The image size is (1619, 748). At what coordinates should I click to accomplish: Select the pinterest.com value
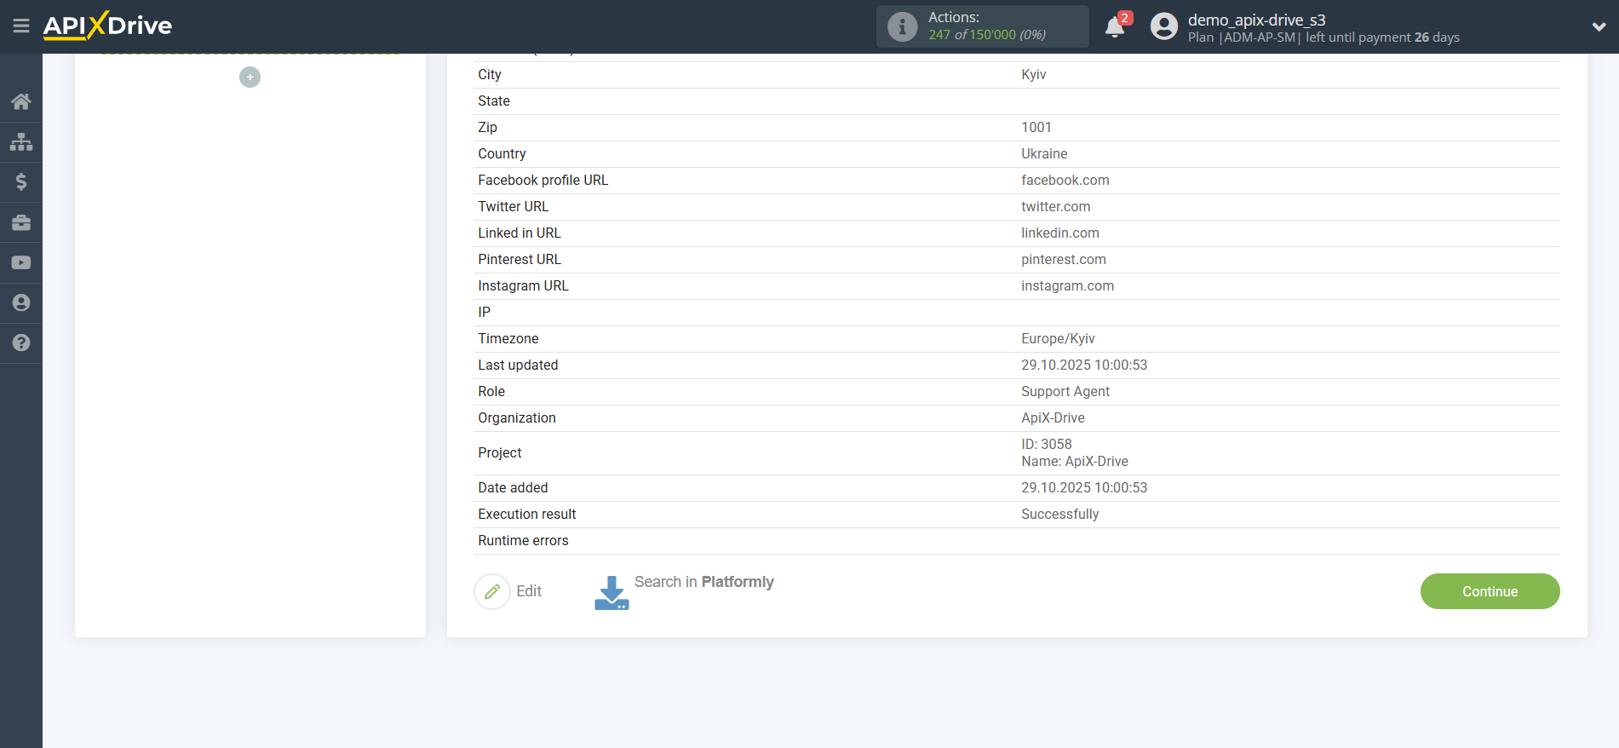[x=1063, y=260]
